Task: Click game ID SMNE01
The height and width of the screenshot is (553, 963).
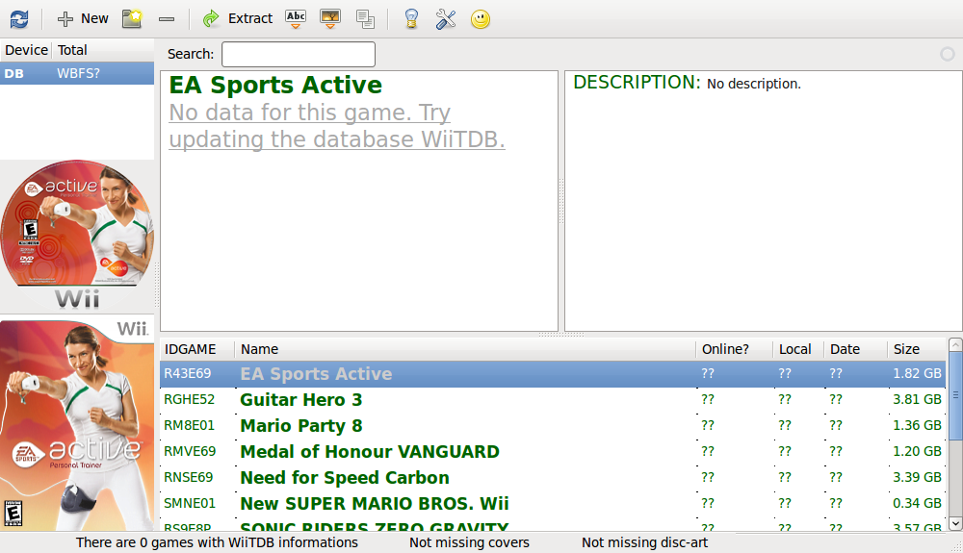Action: click(190, 503)
